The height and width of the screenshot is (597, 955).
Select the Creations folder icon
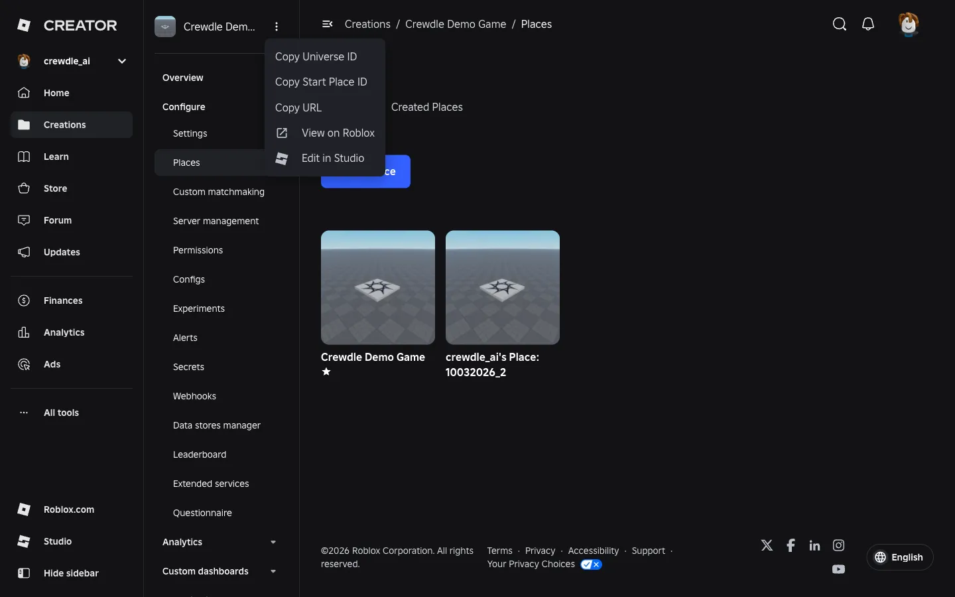click(24, 125)
